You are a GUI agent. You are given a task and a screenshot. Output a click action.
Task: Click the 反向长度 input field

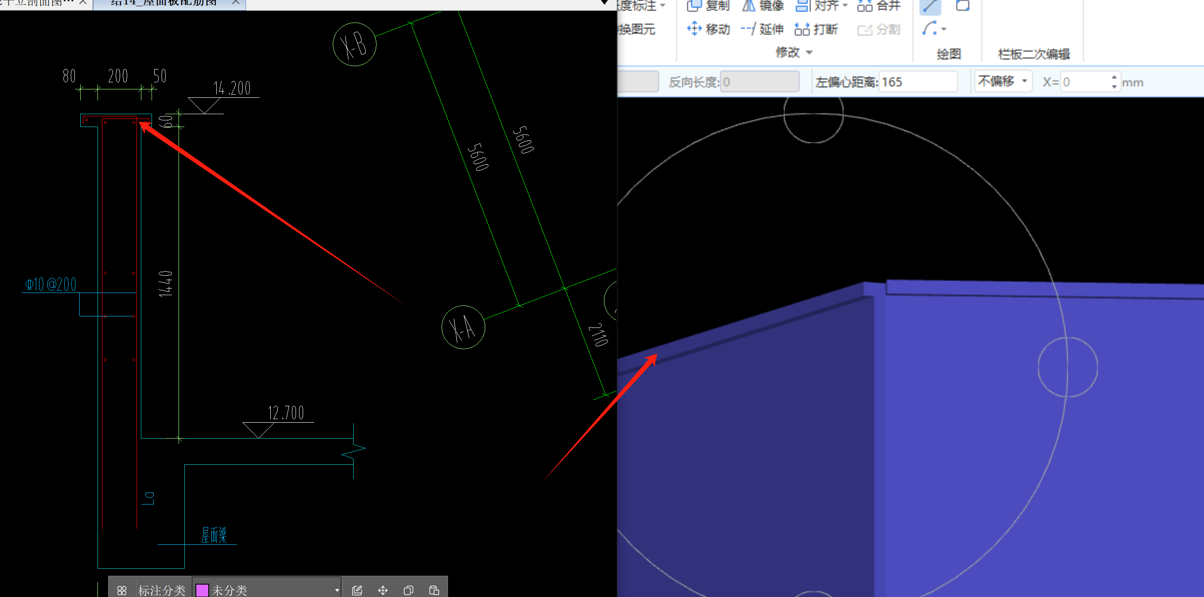[x=759, y=82]
